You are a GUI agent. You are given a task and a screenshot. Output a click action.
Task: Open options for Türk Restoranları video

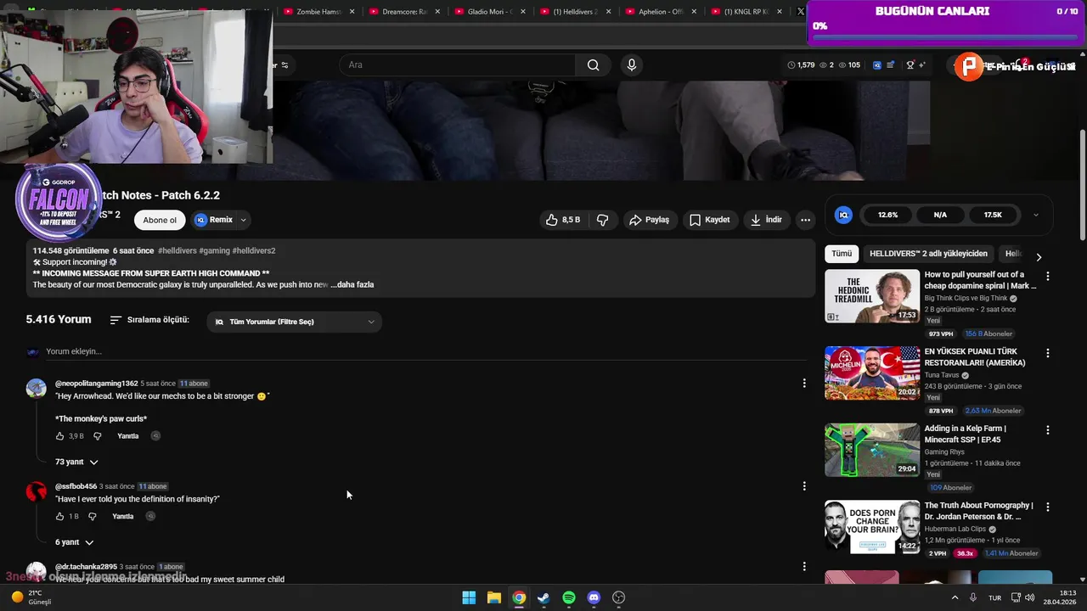pos(1048,353)
